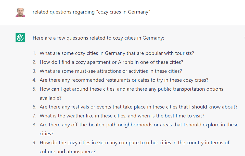Click "culture and atmosphere?" on the last line
The image size is (245, 156).
click(x=68, y=151)
